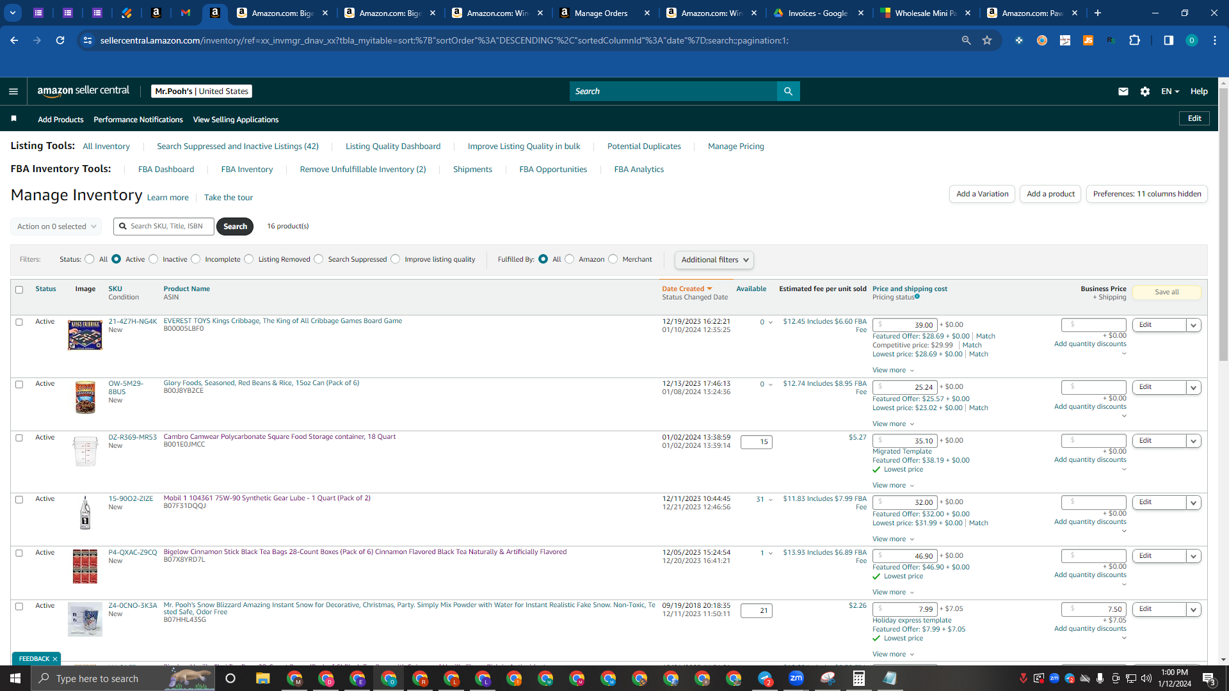The image size is (1229, 691).
Task: Sort by the Date Created column header
Action: click(686, 289)
